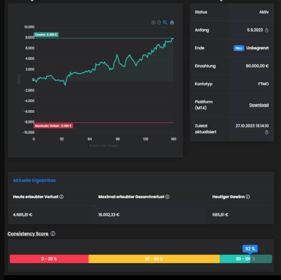Open info icon for Heute erlaubter Verlust

[61, 197]
